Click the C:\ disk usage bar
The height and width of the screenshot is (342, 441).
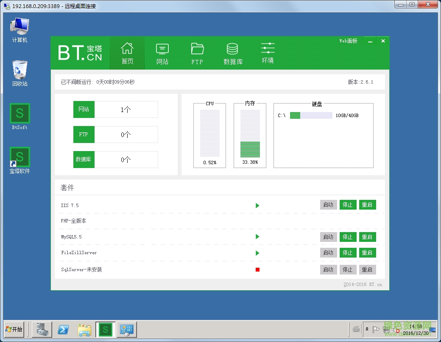click(x=311, y=115)
